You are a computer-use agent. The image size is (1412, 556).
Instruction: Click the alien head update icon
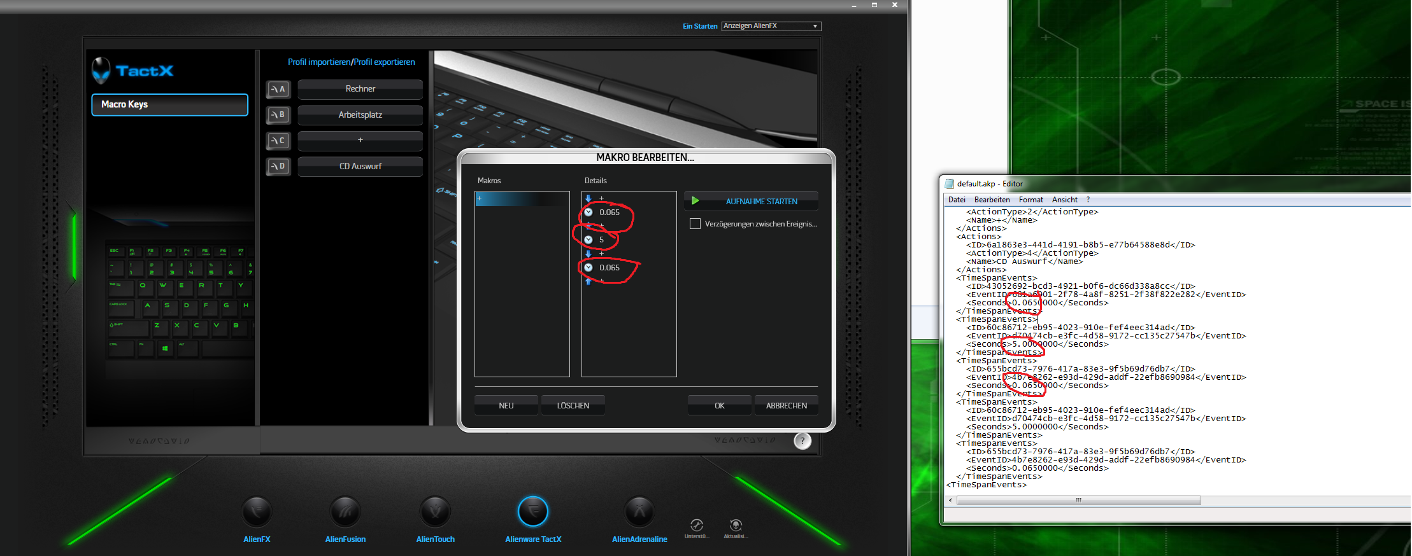point(736,525)
